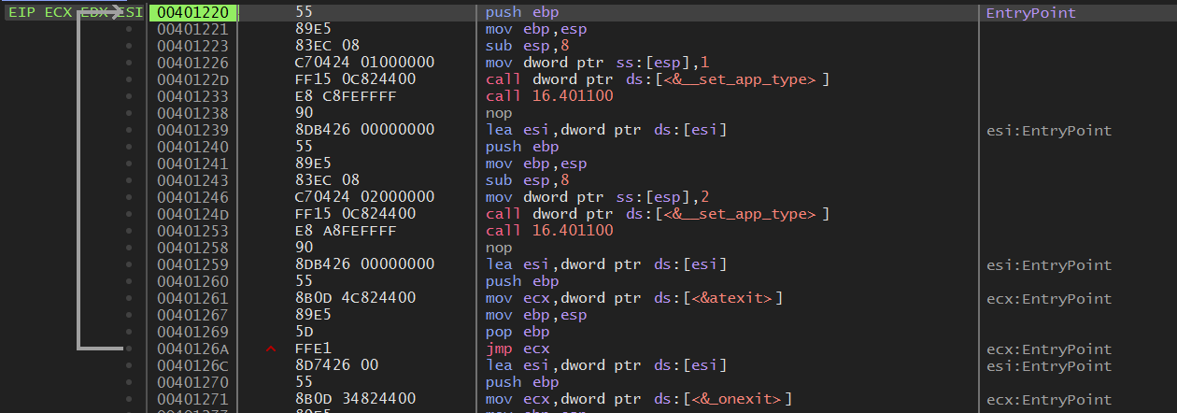Click the red jump caret at 0040126A
The height and width of the screenshot is (413, 1177).
[x=272, y=349]
